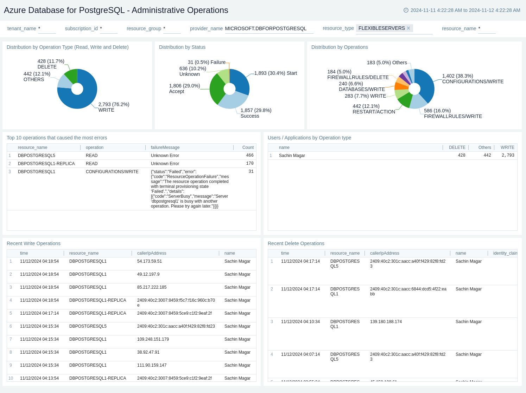
Task: Open 'Recent Delete Operations' panel title
Action: click(296, 243)
